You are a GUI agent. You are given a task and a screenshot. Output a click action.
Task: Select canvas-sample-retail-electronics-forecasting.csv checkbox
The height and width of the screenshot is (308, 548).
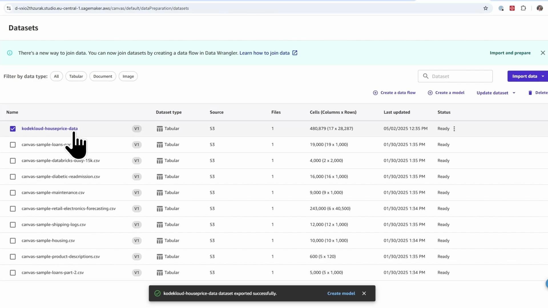coord(13,209)
